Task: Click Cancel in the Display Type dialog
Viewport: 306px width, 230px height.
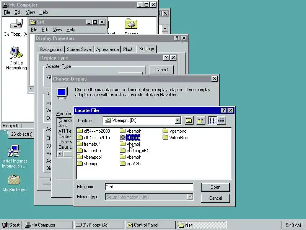Action: 161,70
